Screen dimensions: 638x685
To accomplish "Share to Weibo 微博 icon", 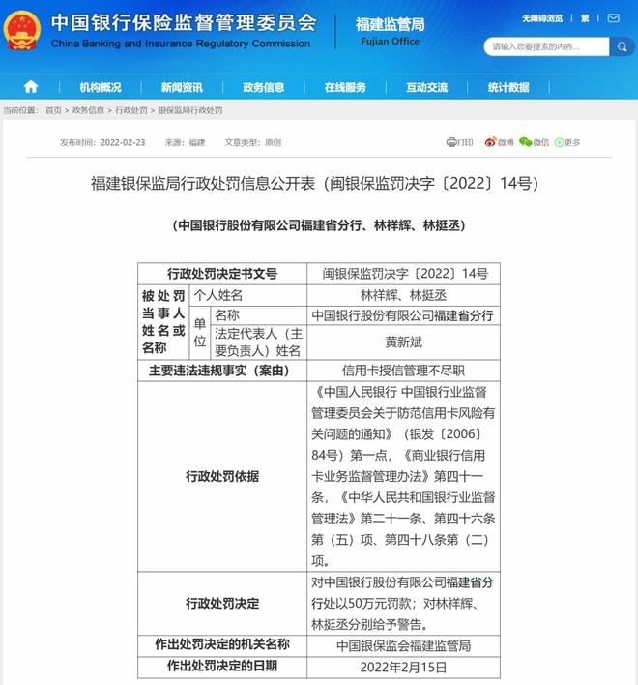I will coord(499,142).
